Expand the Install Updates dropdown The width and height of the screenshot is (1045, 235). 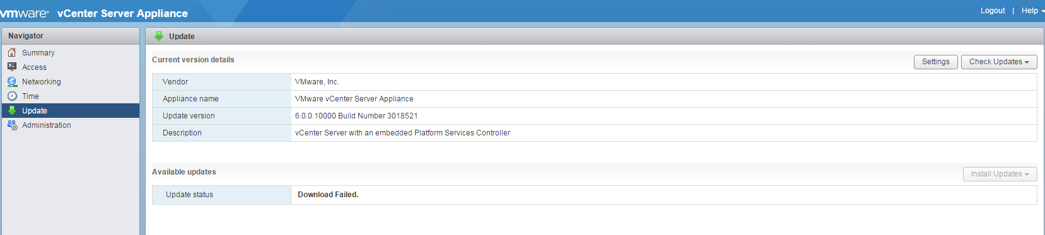[x=1000, y=174]
